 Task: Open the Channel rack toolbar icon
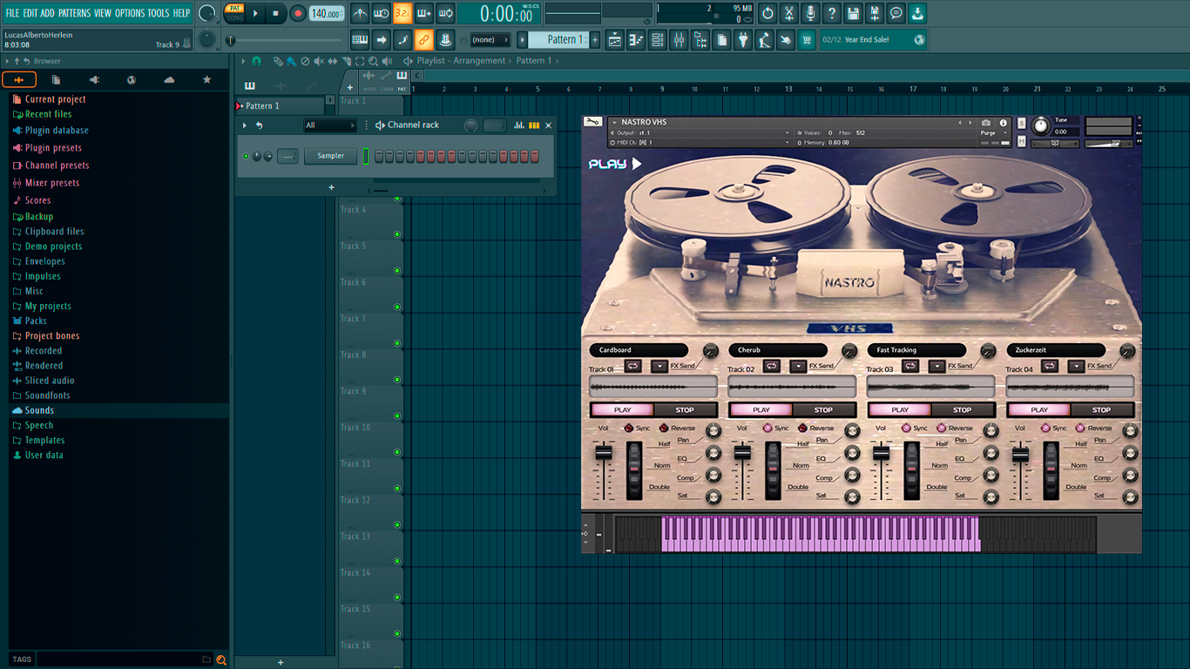(657, 40)
